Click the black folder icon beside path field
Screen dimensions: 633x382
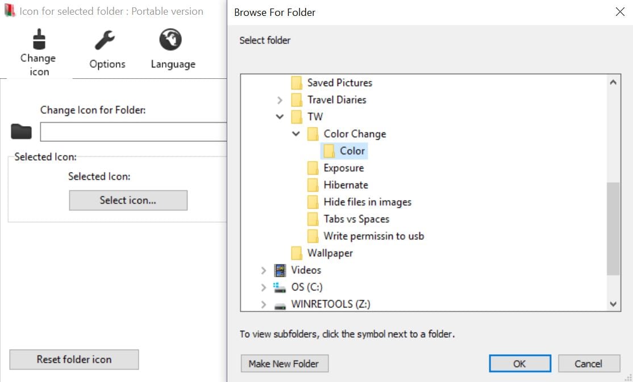pos(22,132)
